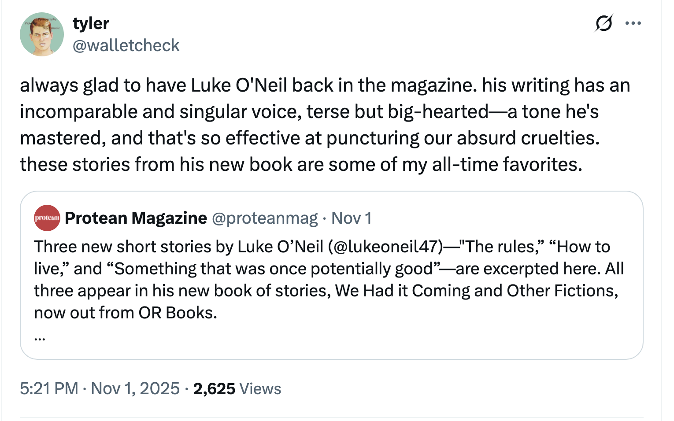Click the 2,625 Views count
674x421 pixels.
click(x=237, y=388)
